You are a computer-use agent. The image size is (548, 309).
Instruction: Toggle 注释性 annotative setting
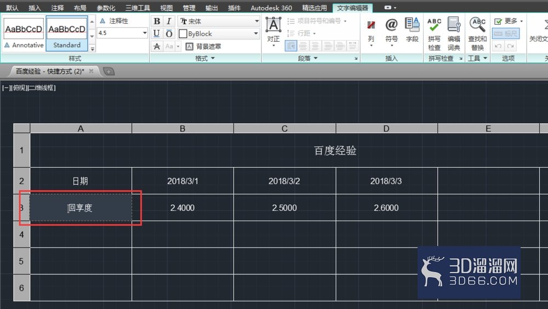click(115, 21)
